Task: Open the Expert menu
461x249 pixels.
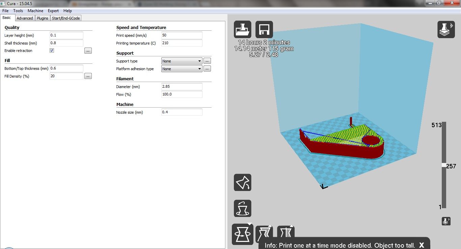Action: tap(53, 11)
